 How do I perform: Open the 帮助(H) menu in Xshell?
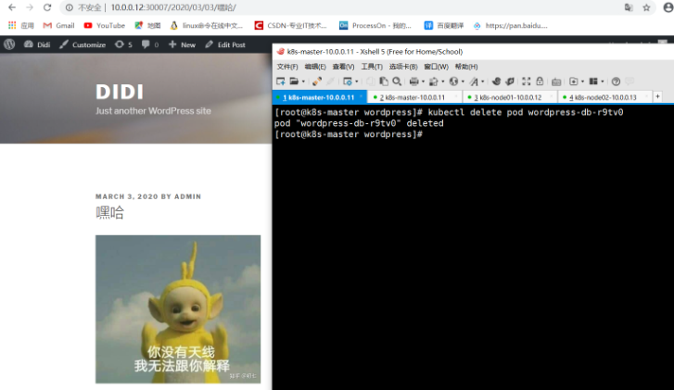(466, 67)
